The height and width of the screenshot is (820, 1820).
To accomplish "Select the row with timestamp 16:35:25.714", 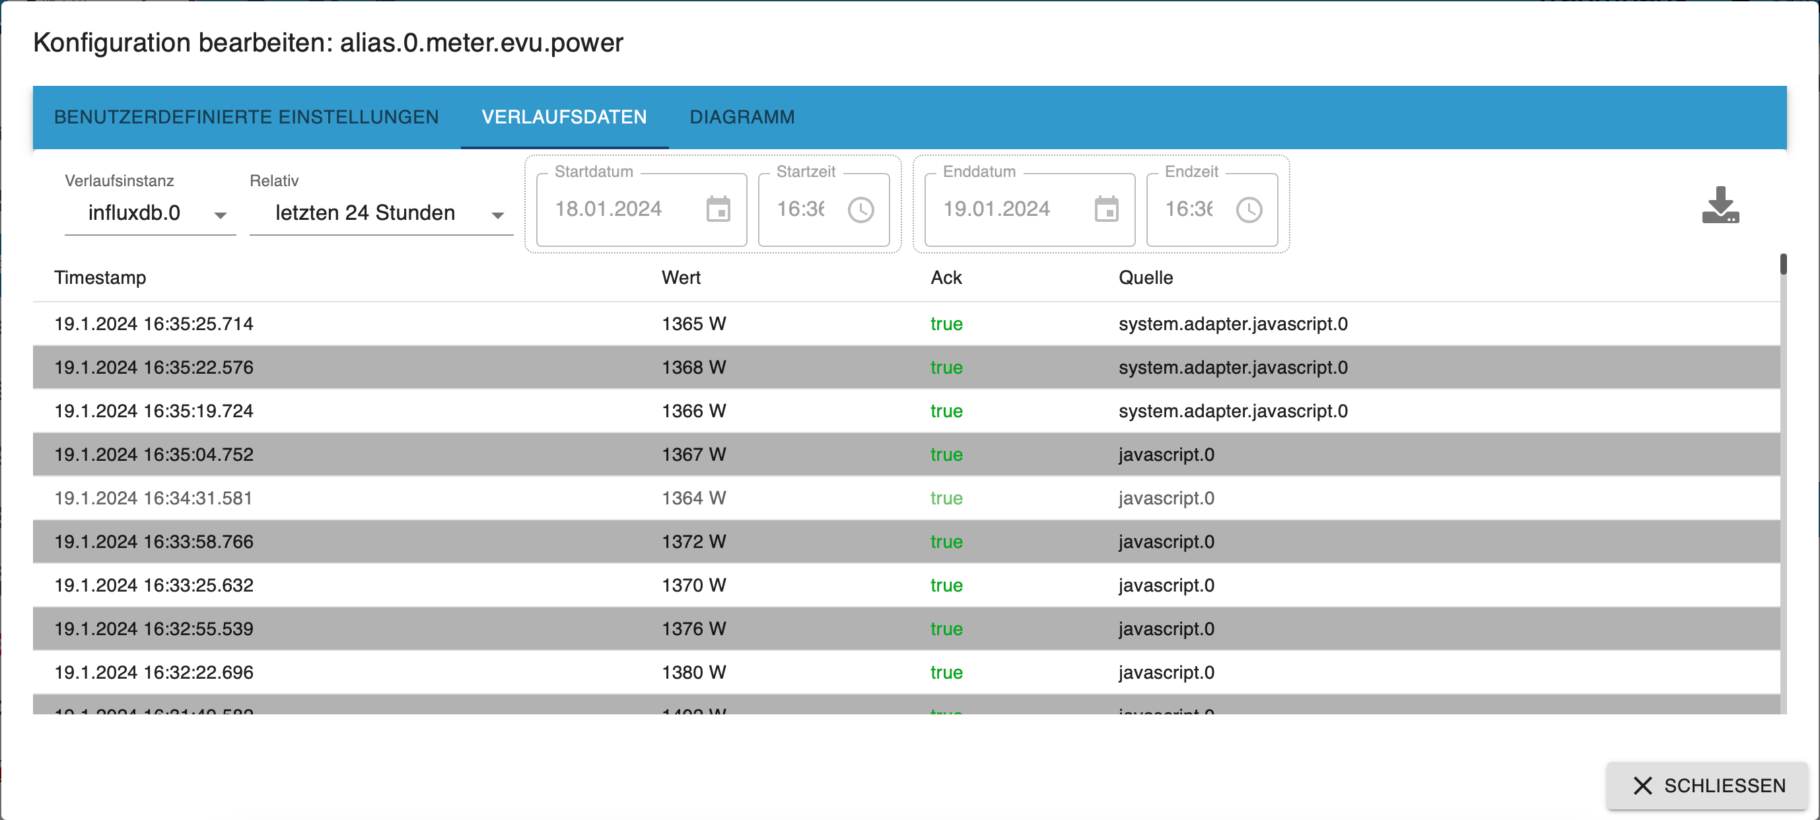I will [x=154, y=324].
